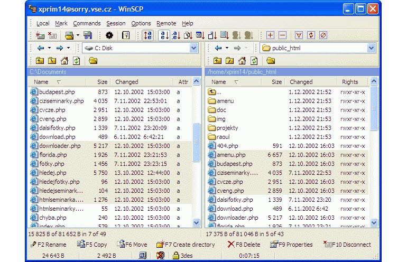Sort by extension with the .a .e icon
This screenshot has width=407, height=262.
coord(176,35)
